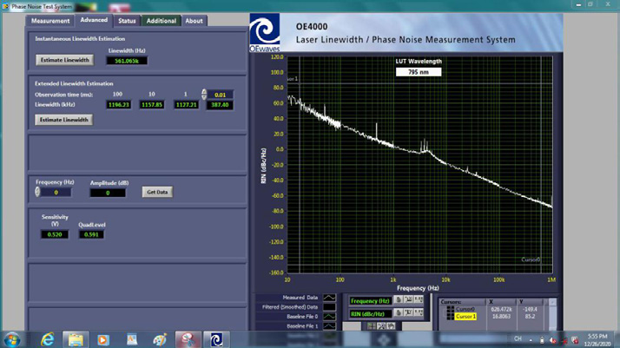Viewport: 620px width, 348px height.
Task: Click the Filtered (Smoothed) Data plot icon
Action: click(x=329, y=307)
